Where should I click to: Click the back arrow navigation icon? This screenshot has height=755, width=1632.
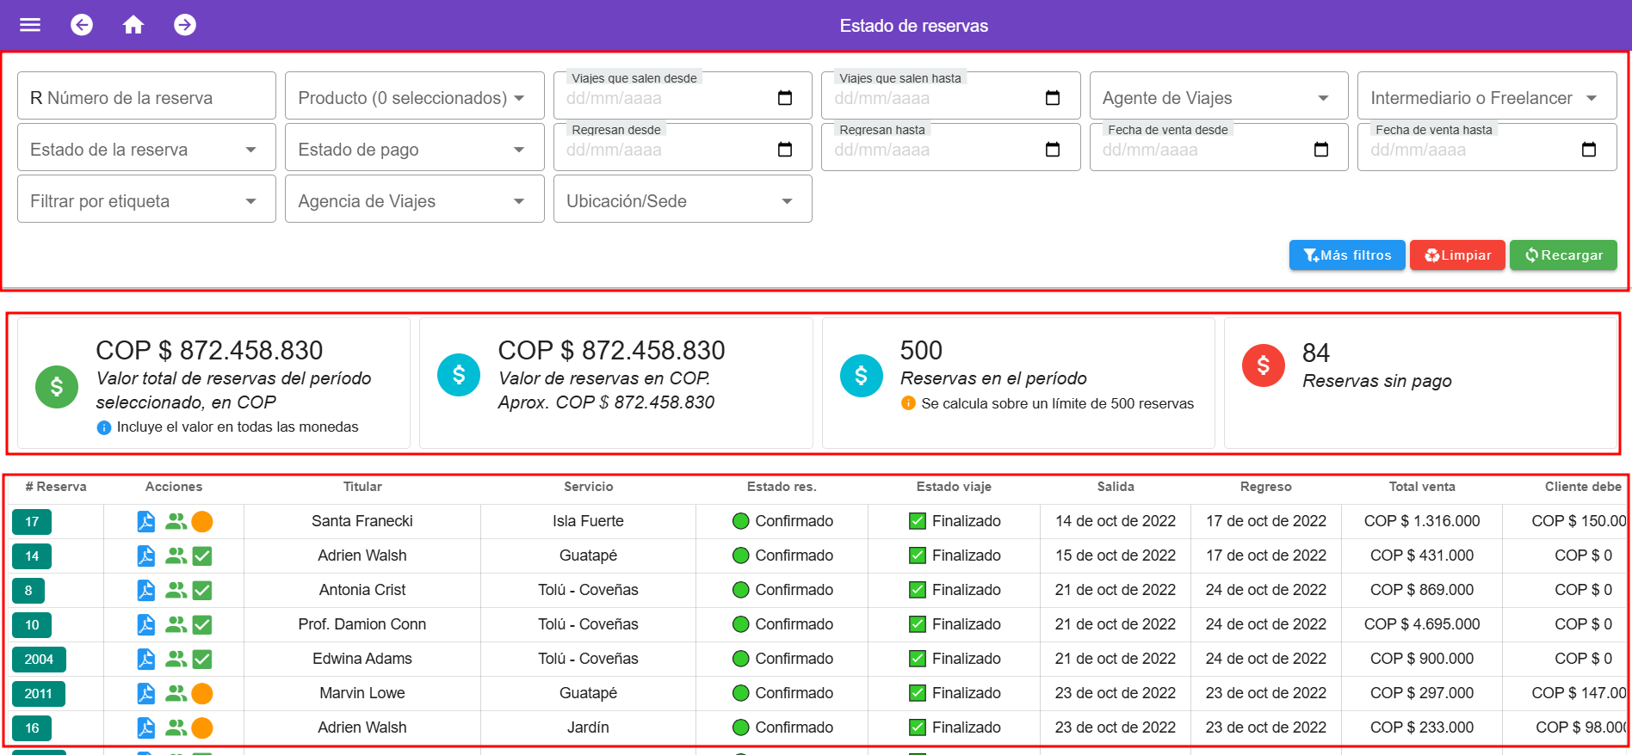coord(82,25)
